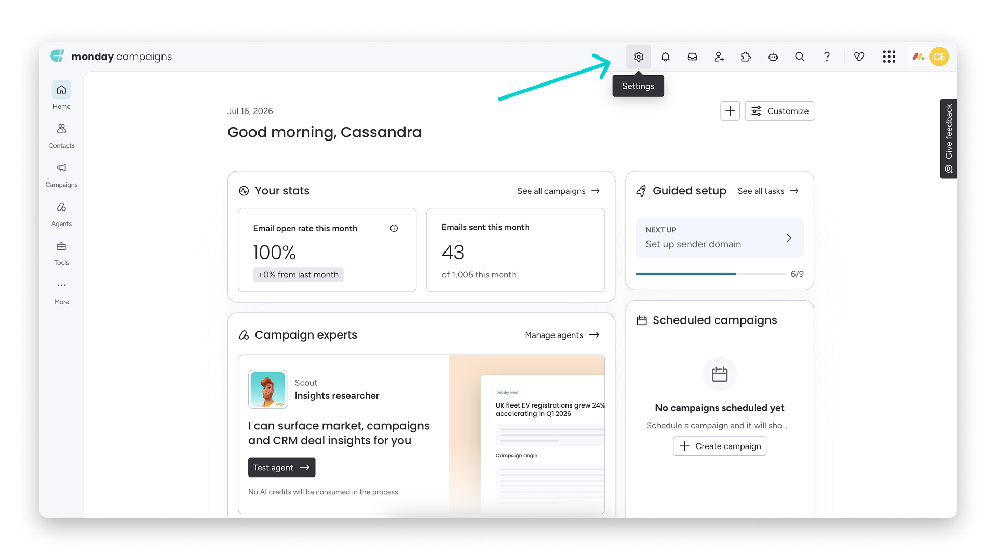The height and width of the screenshot is (560, 997).
Task: Click the invite members icon
Action: coord(719,57)
